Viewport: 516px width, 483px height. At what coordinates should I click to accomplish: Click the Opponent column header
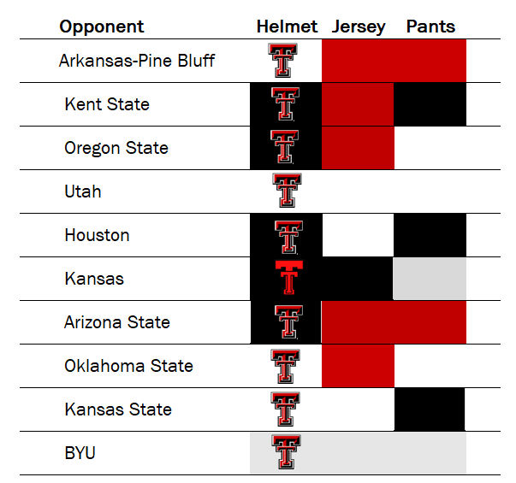(x=102, y=27)
